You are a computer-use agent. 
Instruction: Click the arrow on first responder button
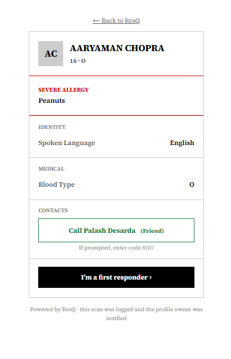[x=150, y=277]
